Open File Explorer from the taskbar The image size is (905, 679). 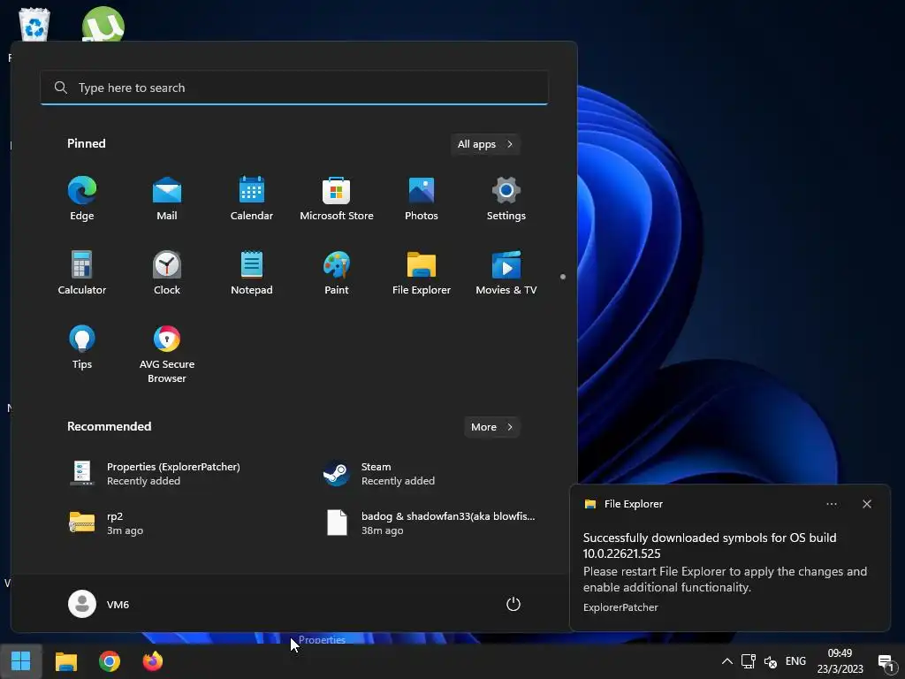(x=65, y=661)
